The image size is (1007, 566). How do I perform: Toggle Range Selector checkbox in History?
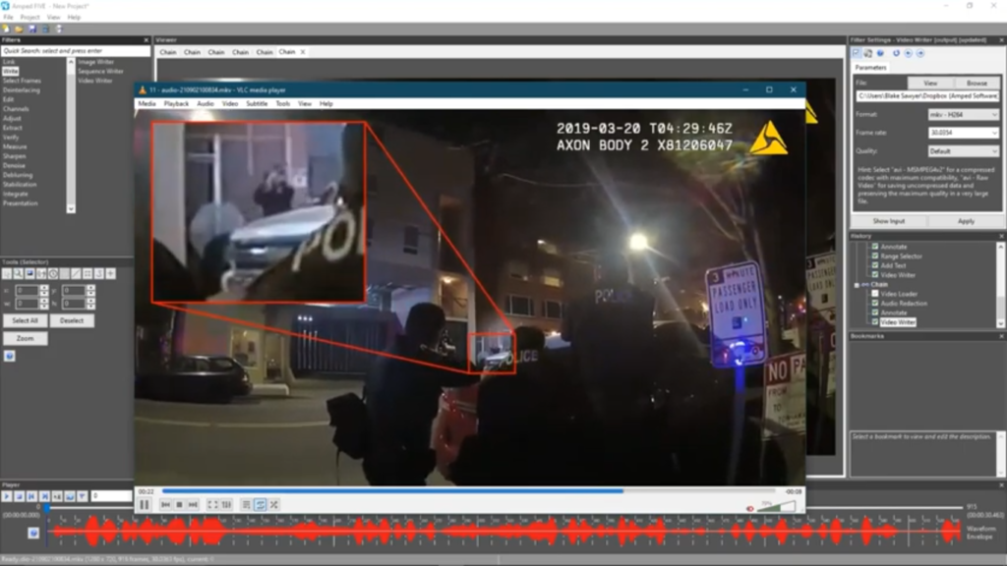[874, 256]
